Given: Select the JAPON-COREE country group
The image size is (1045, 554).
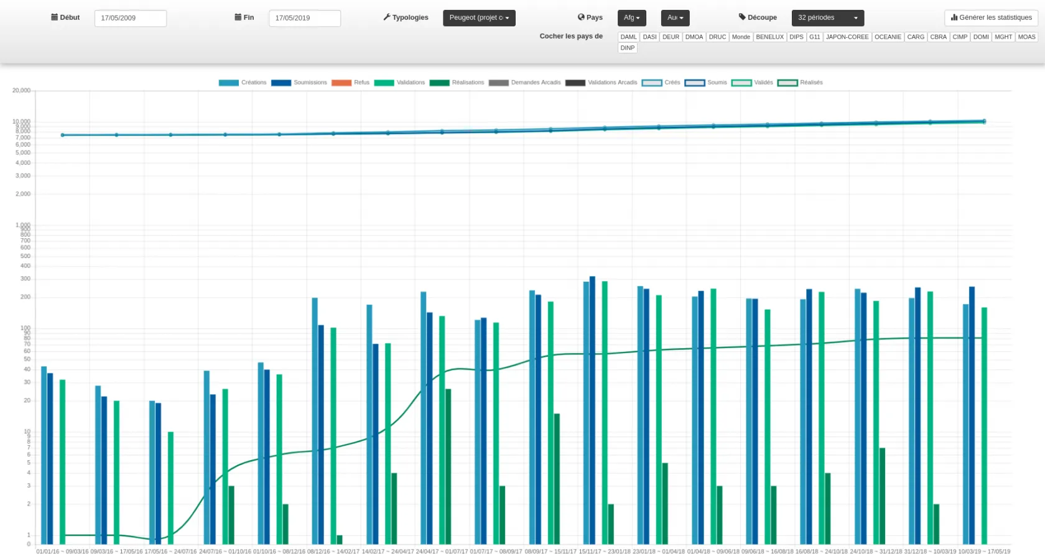Looking at the screenshot, I should (847, 37).
